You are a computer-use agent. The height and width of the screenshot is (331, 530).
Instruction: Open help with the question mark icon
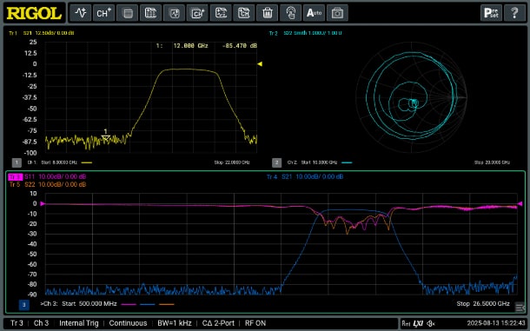point(514,13)
